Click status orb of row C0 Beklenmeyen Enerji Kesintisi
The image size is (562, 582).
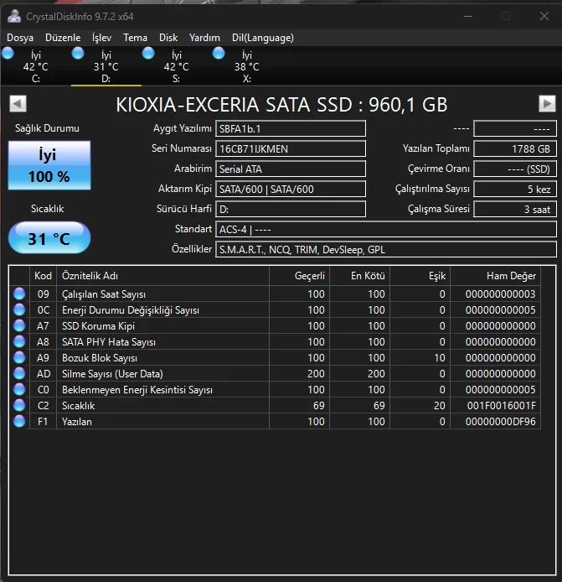point(19,389)
